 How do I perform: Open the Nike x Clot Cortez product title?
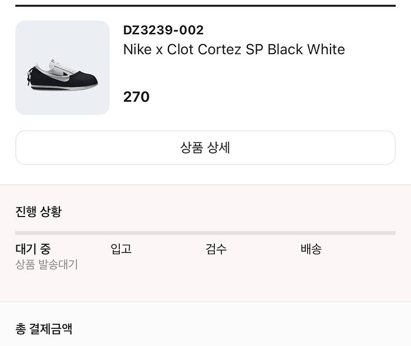pyautogui.click(x=234, y=49)
